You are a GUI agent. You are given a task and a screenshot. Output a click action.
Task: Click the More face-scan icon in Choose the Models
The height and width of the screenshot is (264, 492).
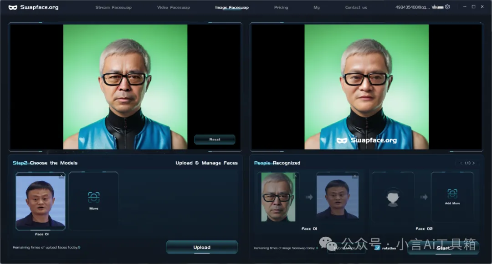93,197
